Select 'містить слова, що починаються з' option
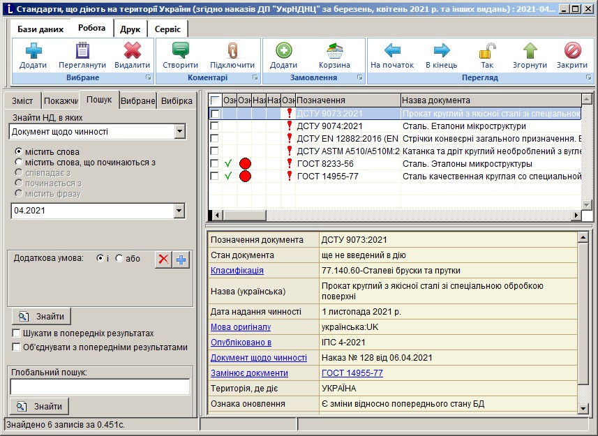This screenshot has height=436, width=598. click(x=18, y=162)
